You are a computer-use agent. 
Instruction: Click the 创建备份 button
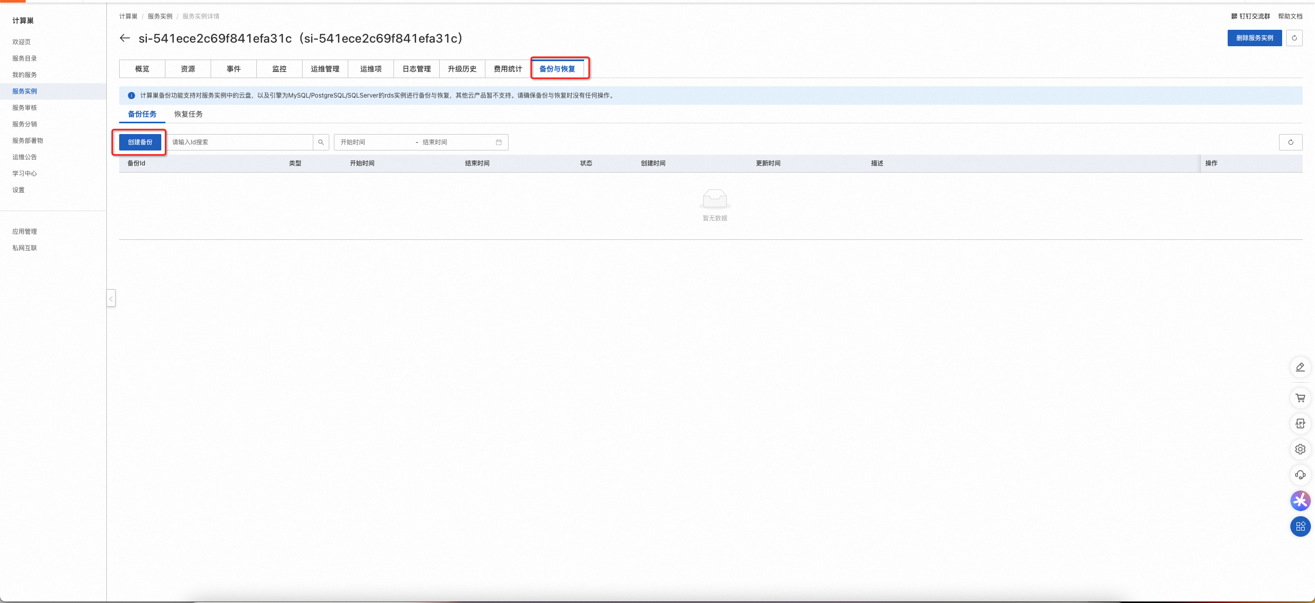(x=140, y=142)
